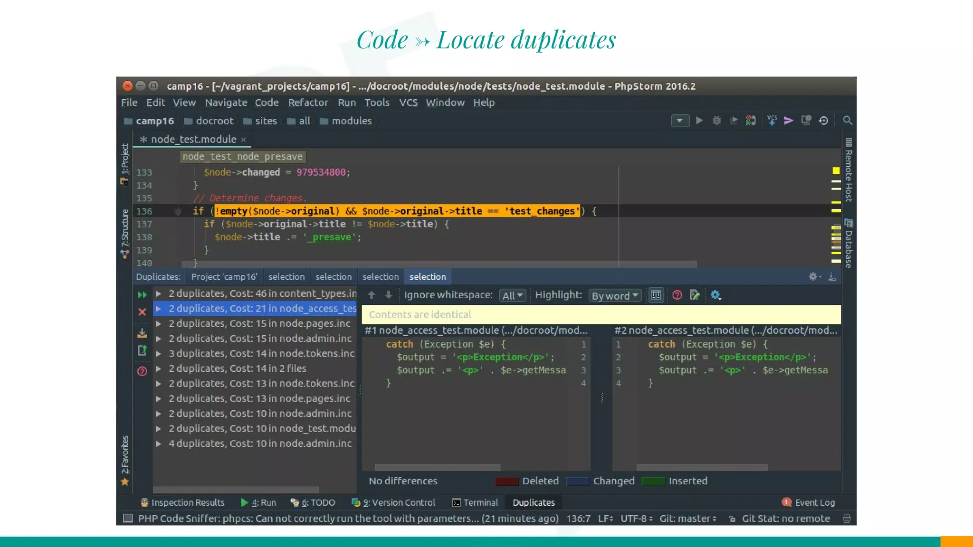Open Ignore whitespace All dropdown
Image resolution: width=973 pixels, height=547 pixels.
coord(512,295)
